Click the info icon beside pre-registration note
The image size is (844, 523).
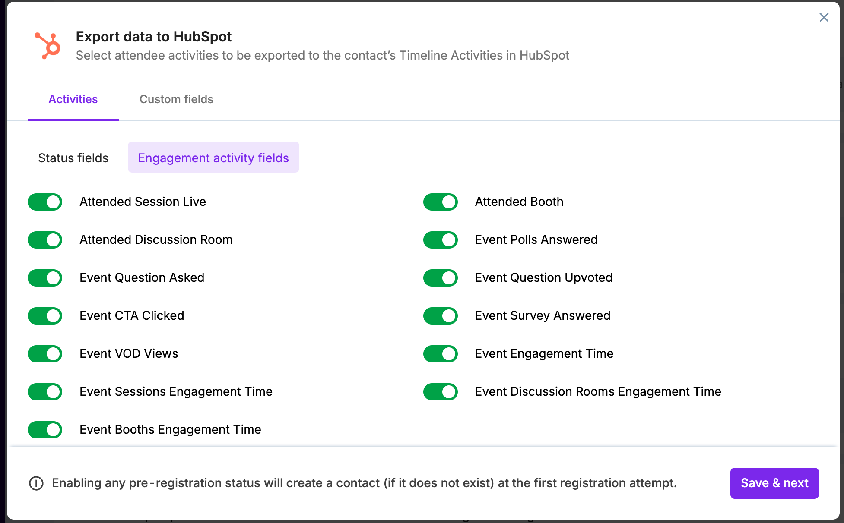(x=36, y=483)
